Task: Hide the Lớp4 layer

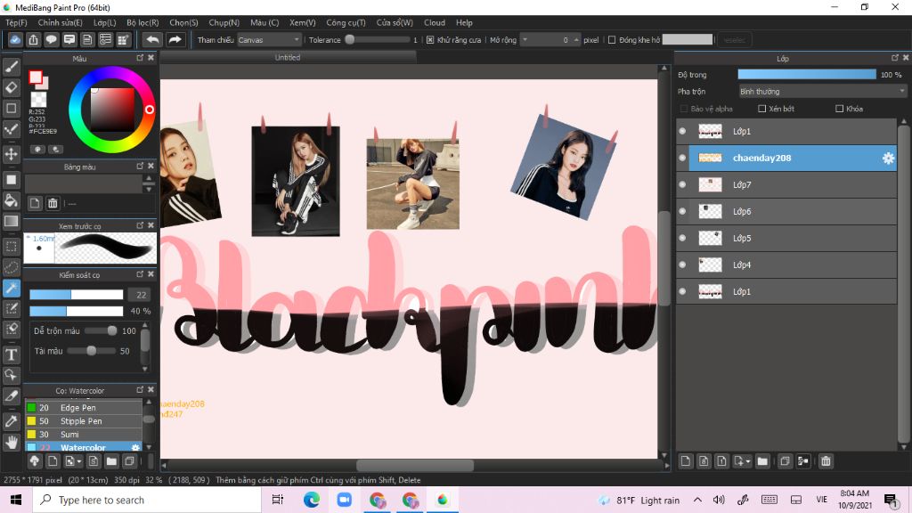Action: pos(682,265)
